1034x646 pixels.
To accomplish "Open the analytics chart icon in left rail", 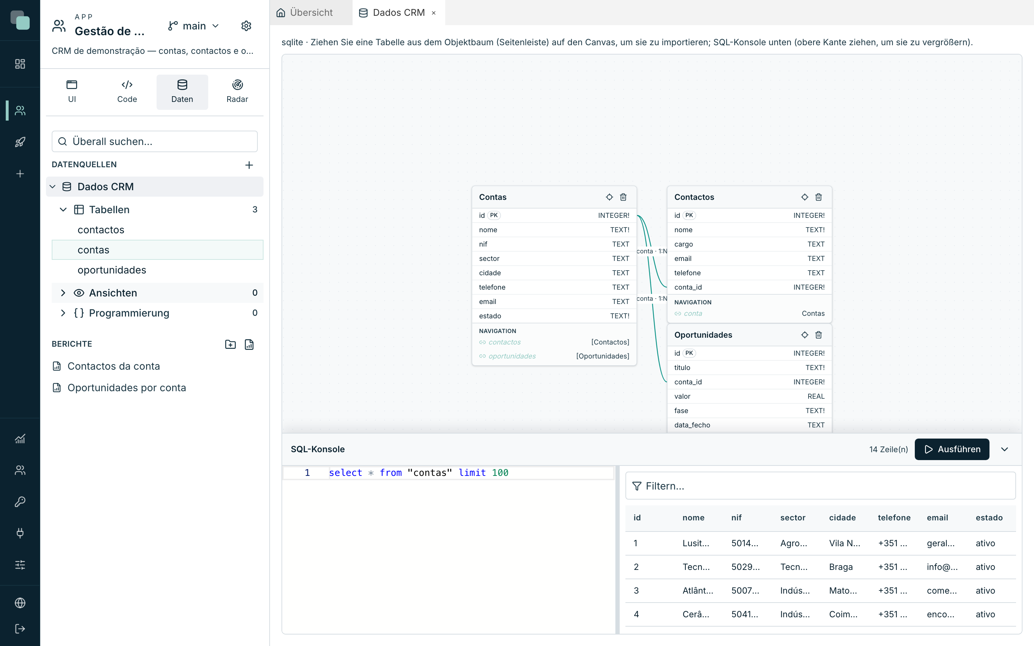I will point(20,439).
